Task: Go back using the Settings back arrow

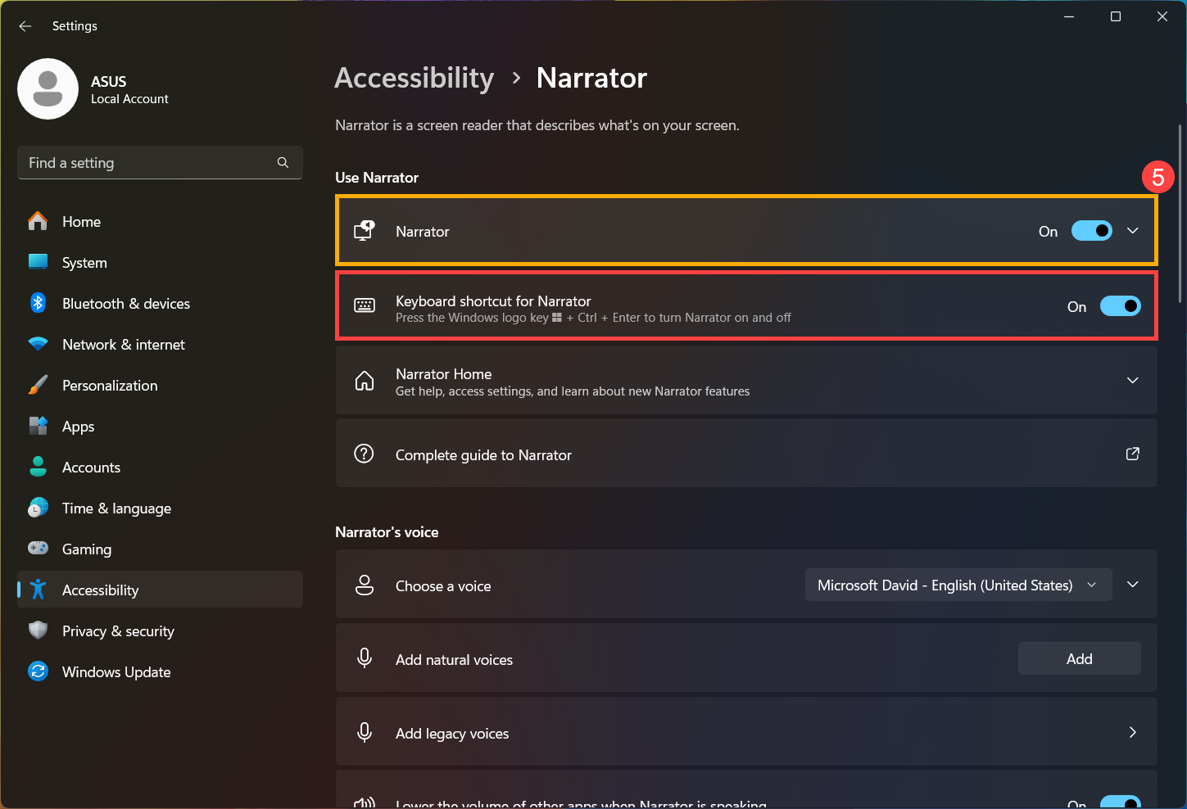Action: click(25, 26)
